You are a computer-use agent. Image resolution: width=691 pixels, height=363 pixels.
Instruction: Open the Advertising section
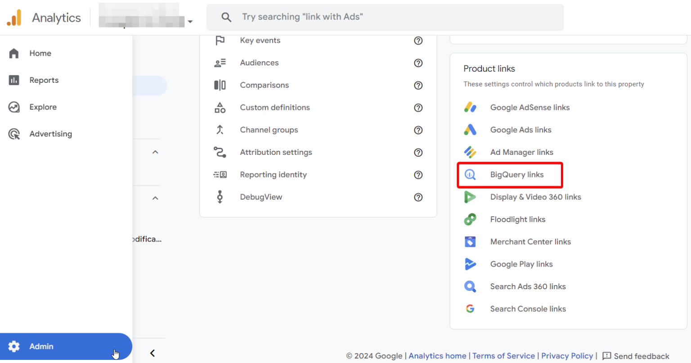click(x=50, y=134)
